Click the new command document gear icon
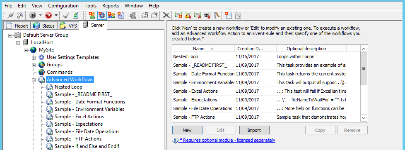 121,15
